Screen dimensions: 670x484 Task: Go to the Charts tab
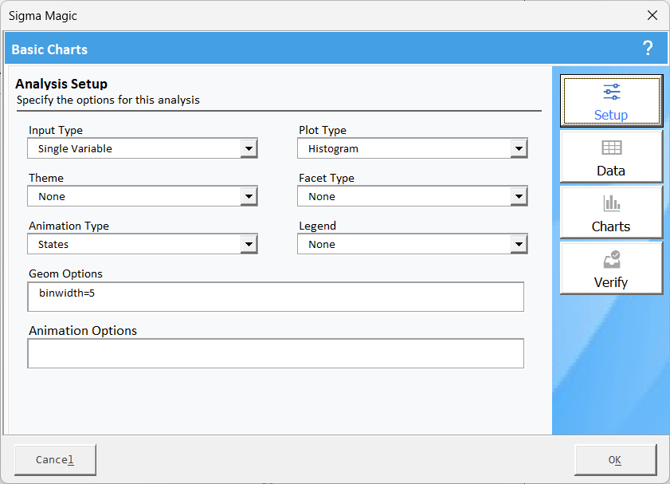click(612, 213)
